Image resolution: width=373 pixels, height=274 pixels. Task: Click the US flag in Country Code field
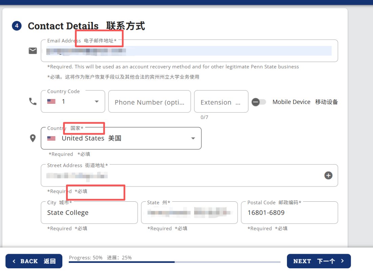[x=51, y=102]
